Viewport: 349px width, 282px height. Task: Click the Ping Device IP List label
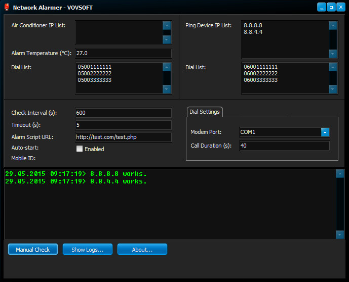(x=208, y=26)
